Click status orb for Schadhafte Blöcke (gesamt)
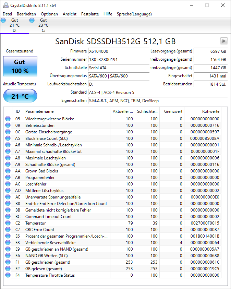 point(8,165)
